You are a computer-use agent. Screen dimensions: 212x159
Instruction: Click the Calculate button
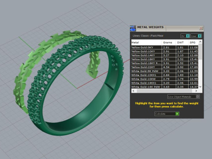[167, 114]
